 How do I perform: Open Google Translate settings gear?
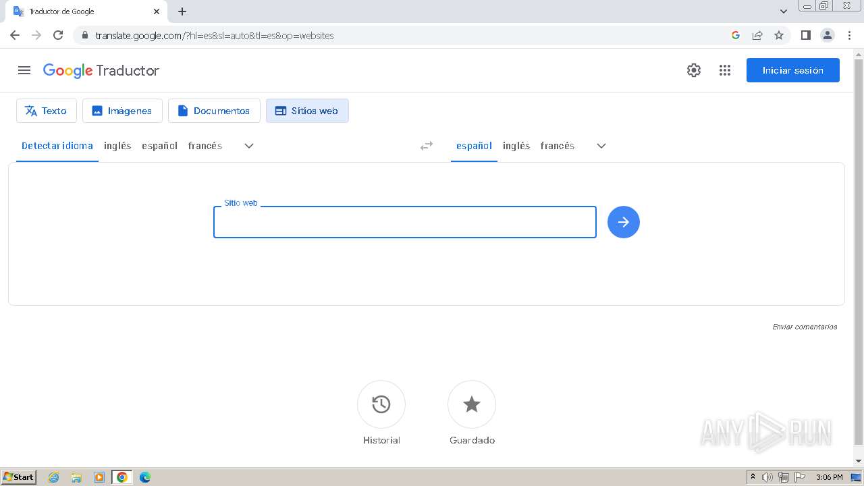click(x=694, y=70)
